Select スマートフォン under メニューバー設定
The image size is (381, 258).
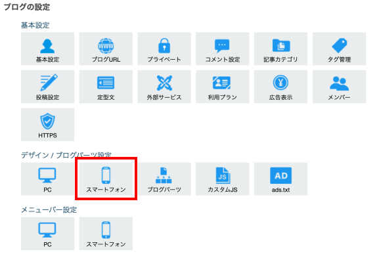point(106,234)
